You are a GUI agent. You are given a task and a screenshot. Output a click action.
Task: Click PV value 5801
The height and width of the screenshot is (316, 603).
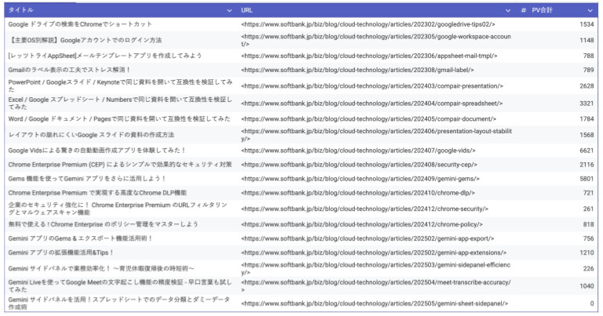pyautogui.click(x=587, y=179)
